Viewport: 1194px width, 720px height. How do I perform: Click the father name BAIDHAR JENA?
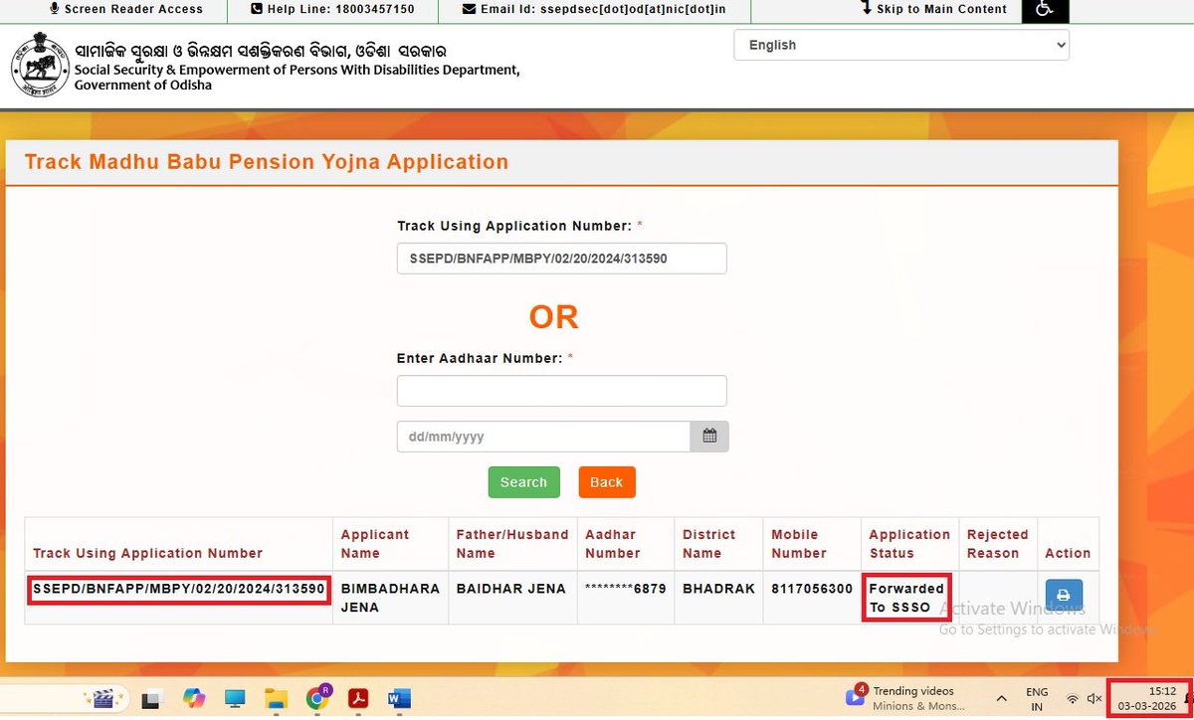click(510, 589)
